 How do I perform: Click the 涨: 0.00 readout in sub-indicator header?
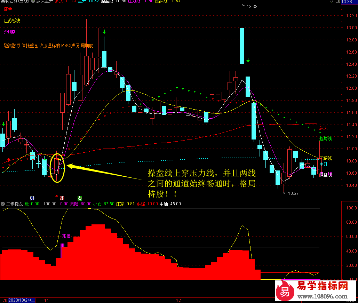pos(32,204)
